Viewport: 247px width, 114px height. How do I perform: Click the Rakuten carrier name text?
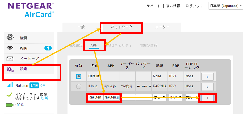pyautogui.click(x=22, y=86)
